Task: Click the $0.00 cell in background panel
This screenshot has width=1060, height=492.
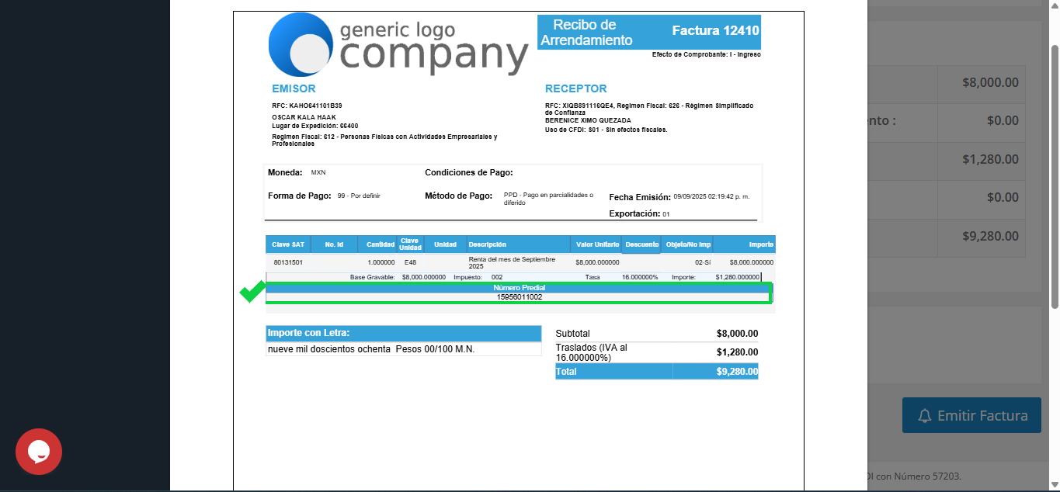Action: pos(1001,121)
